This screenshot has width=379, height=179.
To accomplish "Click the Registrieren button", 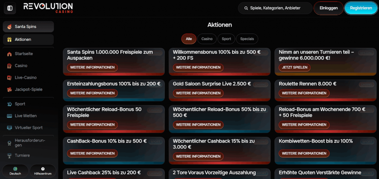I will [x=361, y=8].
